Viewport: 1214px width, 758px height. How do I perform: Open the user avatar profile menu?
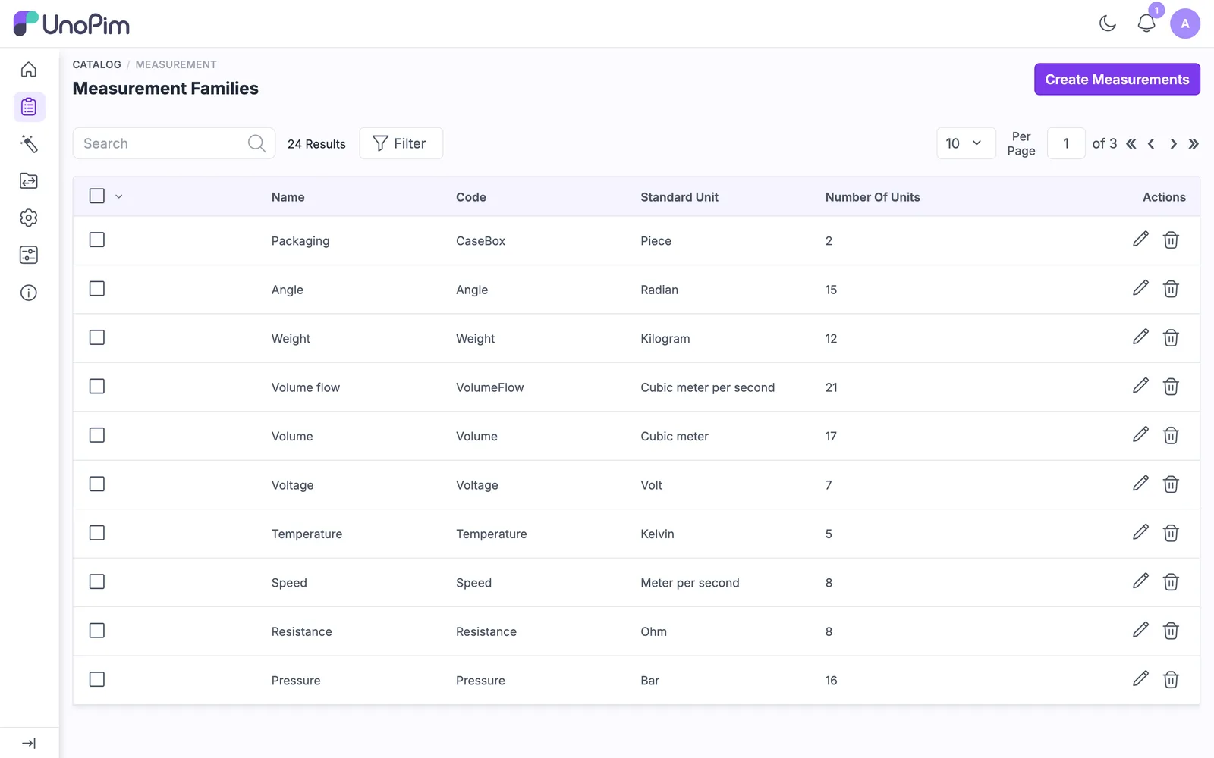[1185, 23]
